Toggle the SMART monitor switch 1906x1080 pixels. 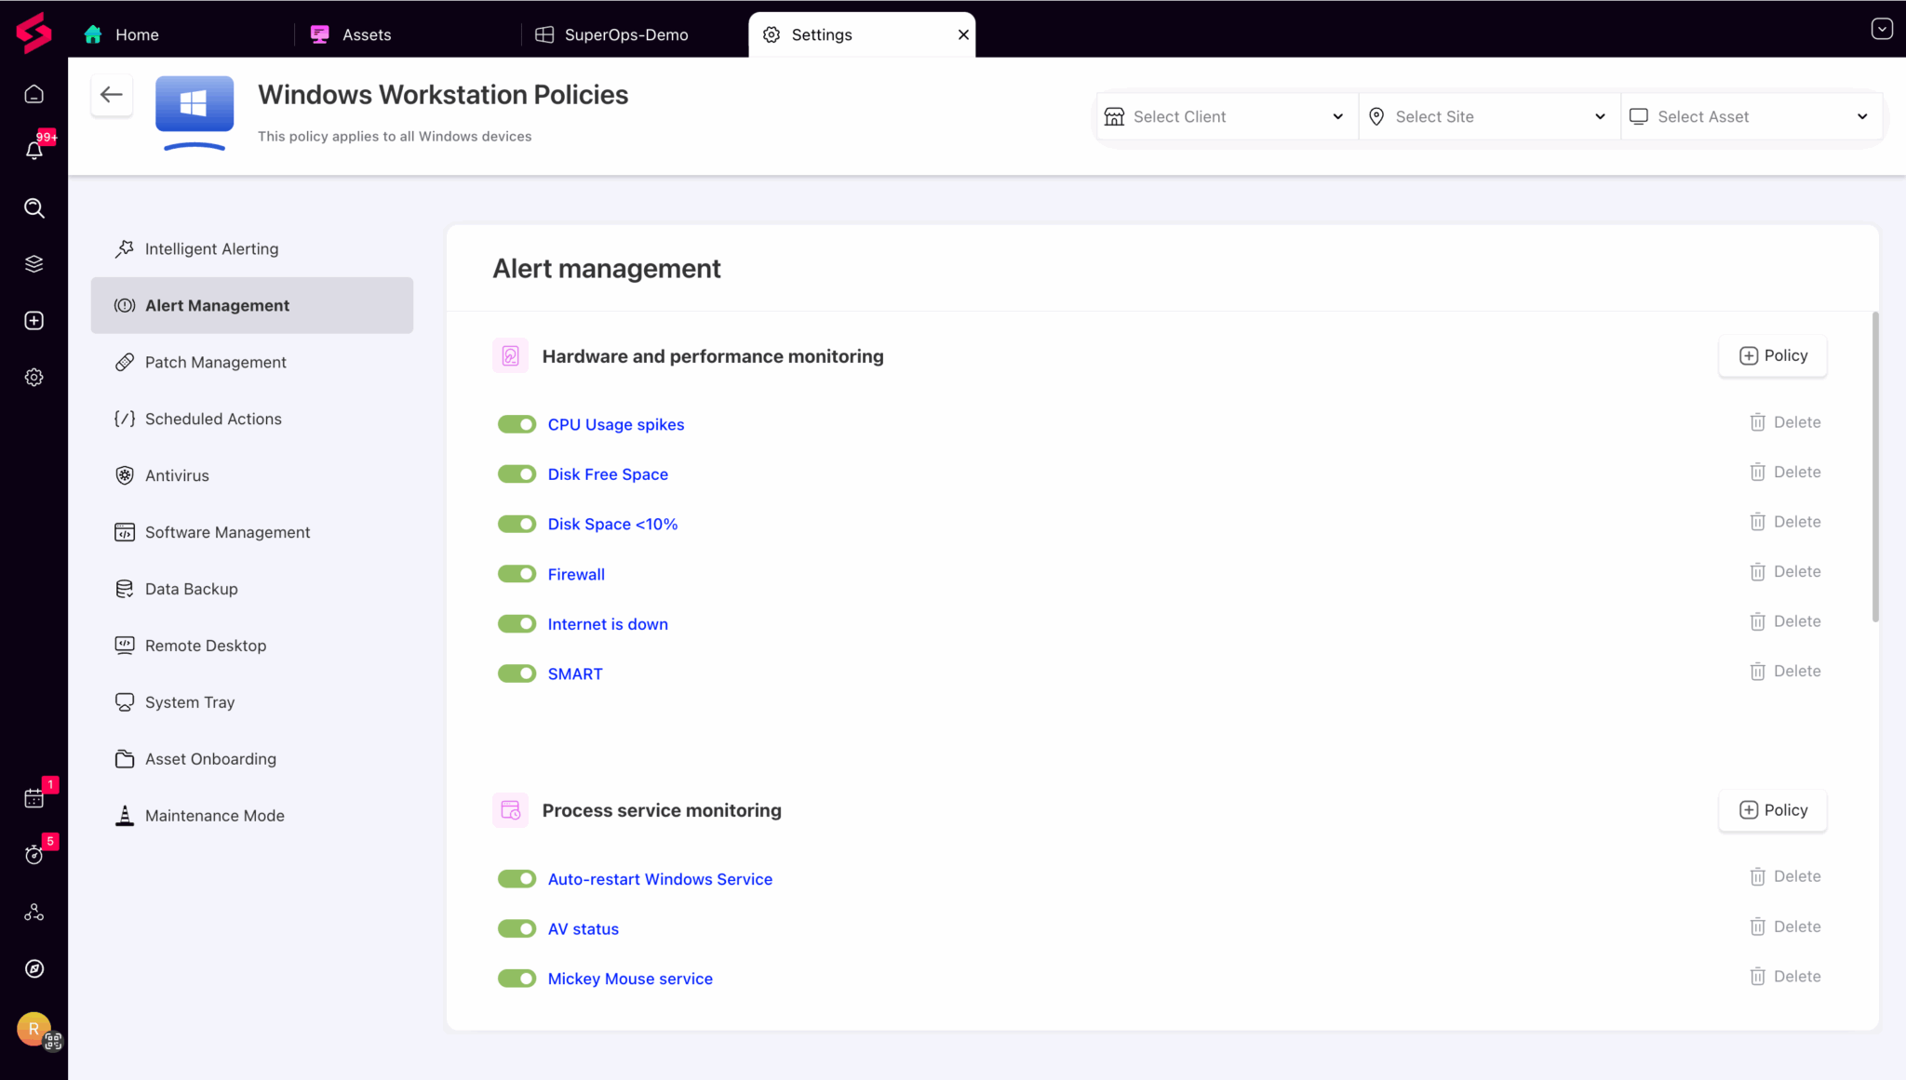(517, 673)
